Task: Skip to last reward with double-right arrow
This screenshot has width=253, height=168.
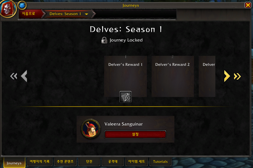Action: (238, 76)
